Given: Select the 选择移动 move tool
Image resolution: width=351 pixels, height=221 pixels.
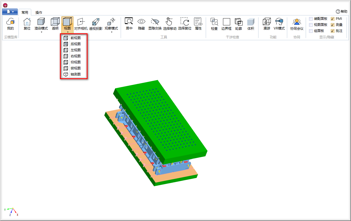Looking at the screenshot, I should click(x=170, y=24).
